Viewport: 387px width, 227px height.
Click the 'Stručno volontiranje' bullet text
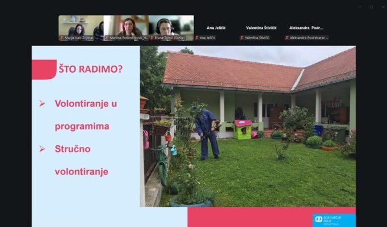81,159
